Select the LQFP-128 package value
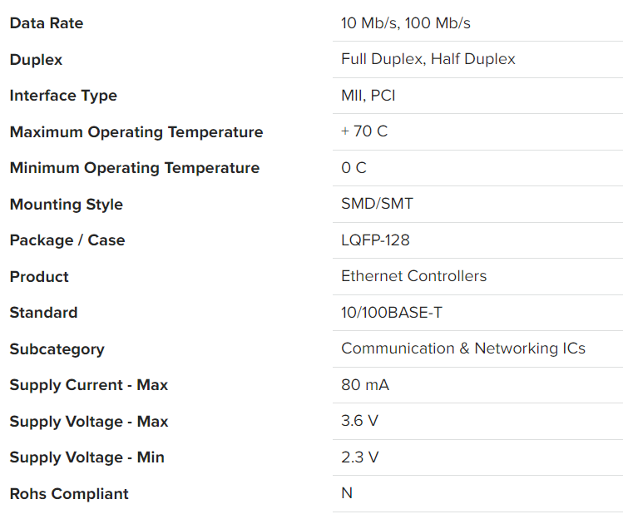The width and height of the screenshot is (623, 524). click(x=375, y=240)
